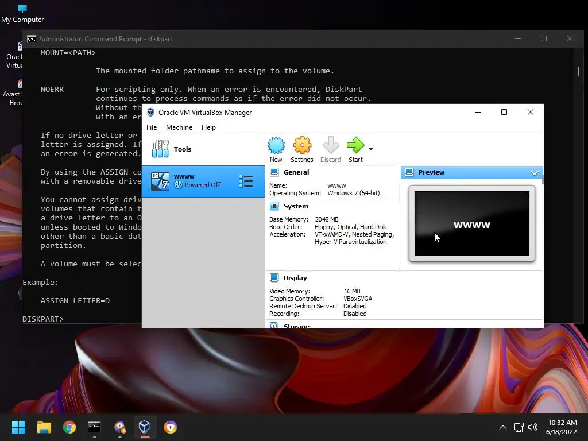Open the Start button dropdown arrow
Image resolution: width=588 pixels, height=441 pixels.
[x=370, y=149]
